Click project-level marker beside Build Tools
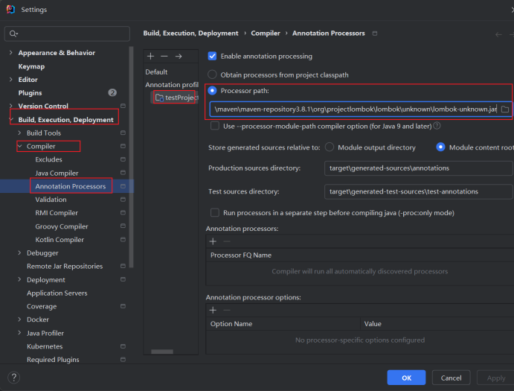 123,133
